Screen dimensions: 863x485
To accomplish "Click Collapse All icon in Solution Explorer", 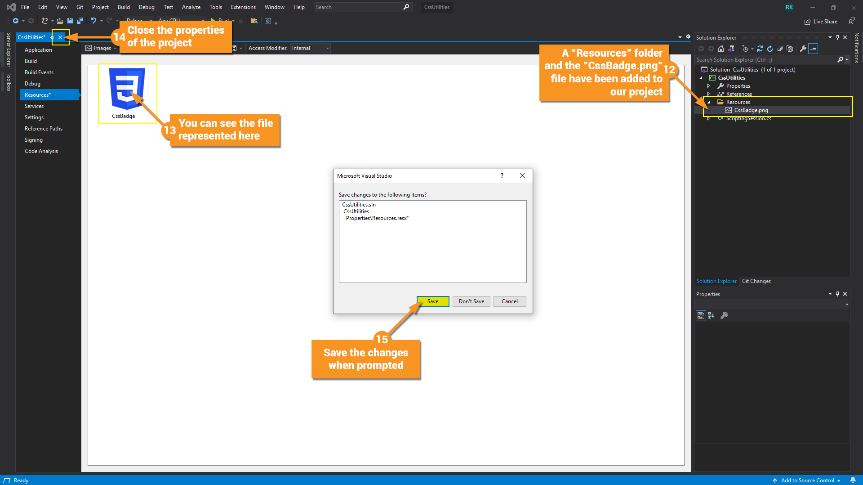I will pyautogui.click(x=780, y=49).
